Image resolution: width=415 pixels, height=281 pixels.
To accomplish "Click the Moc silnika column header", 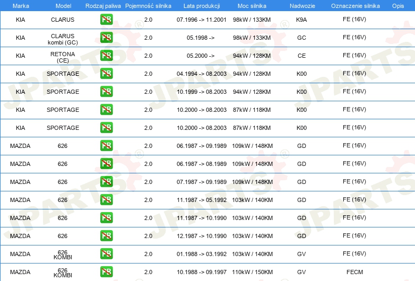I will [x=252, y=6].
